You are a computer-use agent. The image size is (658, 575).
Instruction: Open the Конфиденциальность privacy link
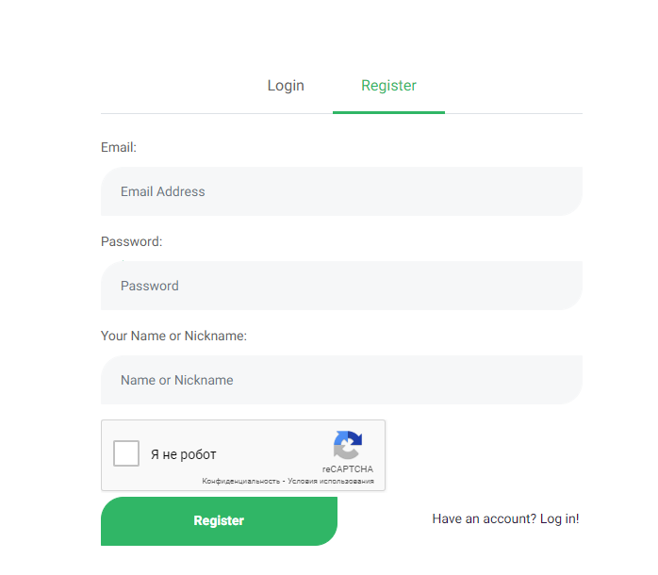click(x=242, y=481)
